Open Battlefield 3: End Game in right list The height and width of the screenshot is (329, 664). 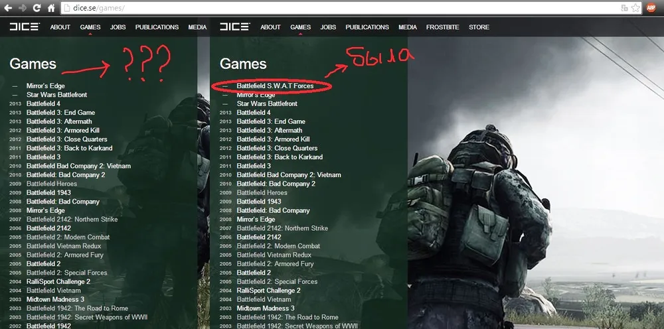(x=271, y=121)
